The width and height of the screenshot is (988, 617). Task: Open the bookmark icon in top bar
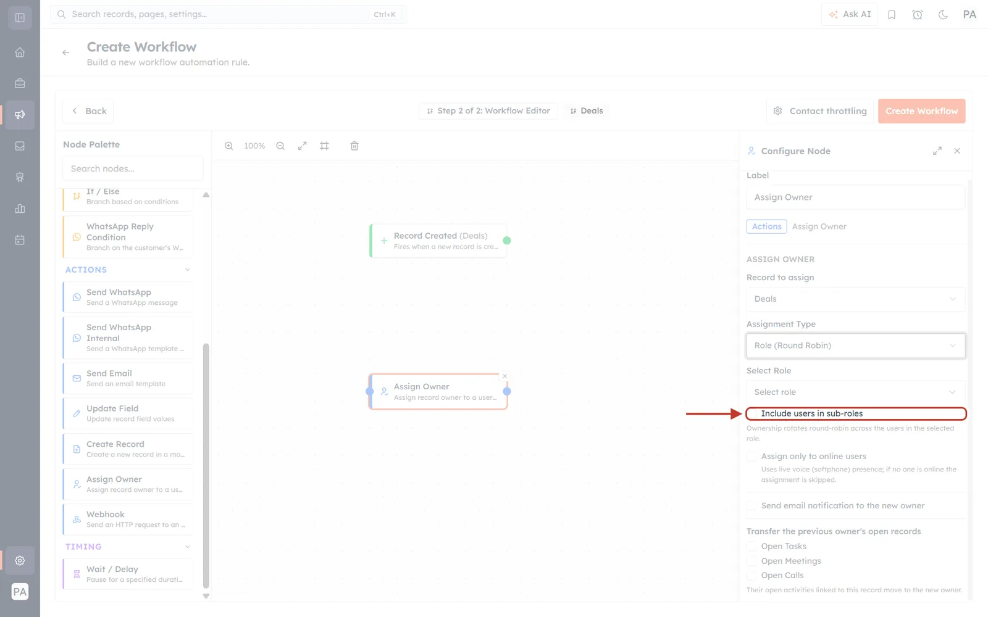click(x=892, y=15)
